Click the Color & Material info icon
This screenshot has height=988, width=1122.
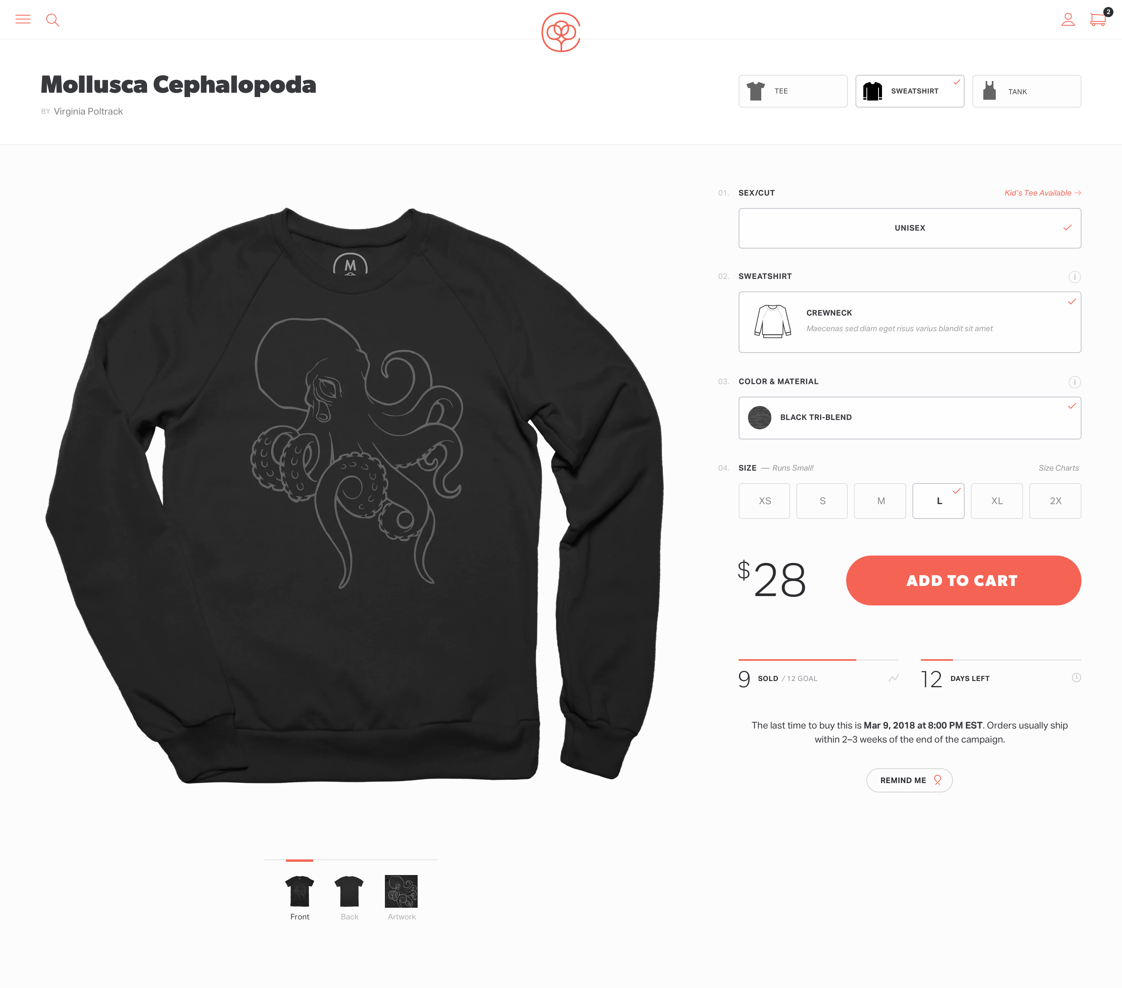click(x=1074, y=382)
